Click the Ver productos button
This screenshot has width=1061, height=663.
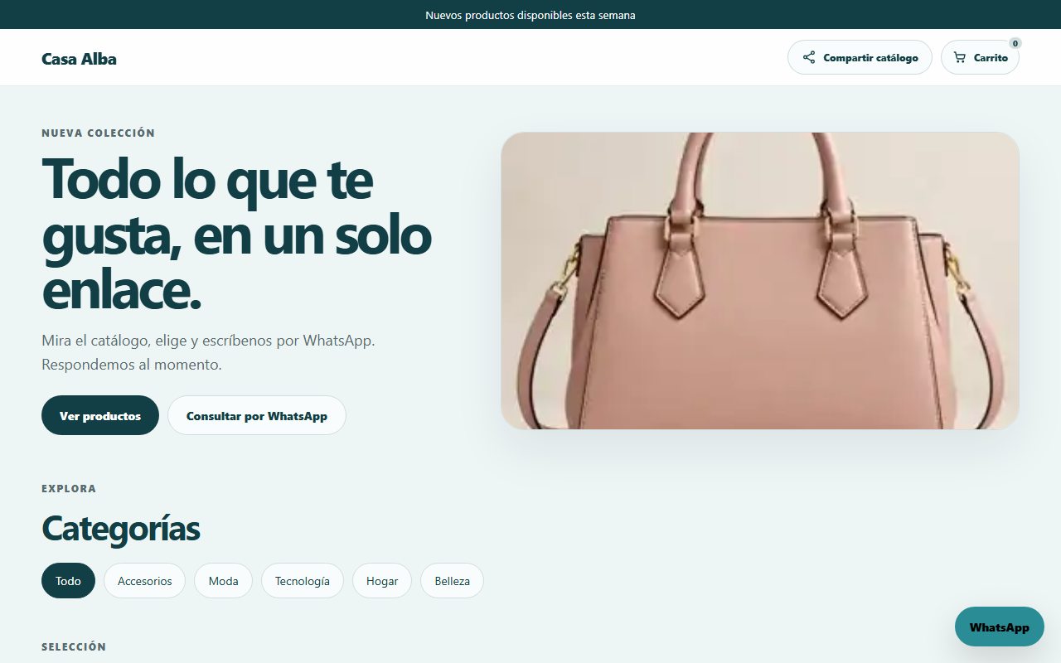(100, 415)
